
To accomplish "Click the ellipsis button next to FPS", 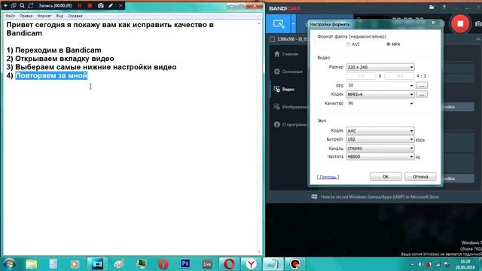I will (x=422, y=85).
